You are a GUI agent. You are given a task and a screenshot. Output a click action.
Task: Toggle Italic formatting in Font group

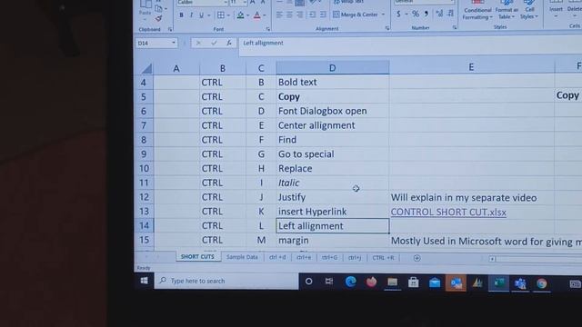[x=192, y=15]
